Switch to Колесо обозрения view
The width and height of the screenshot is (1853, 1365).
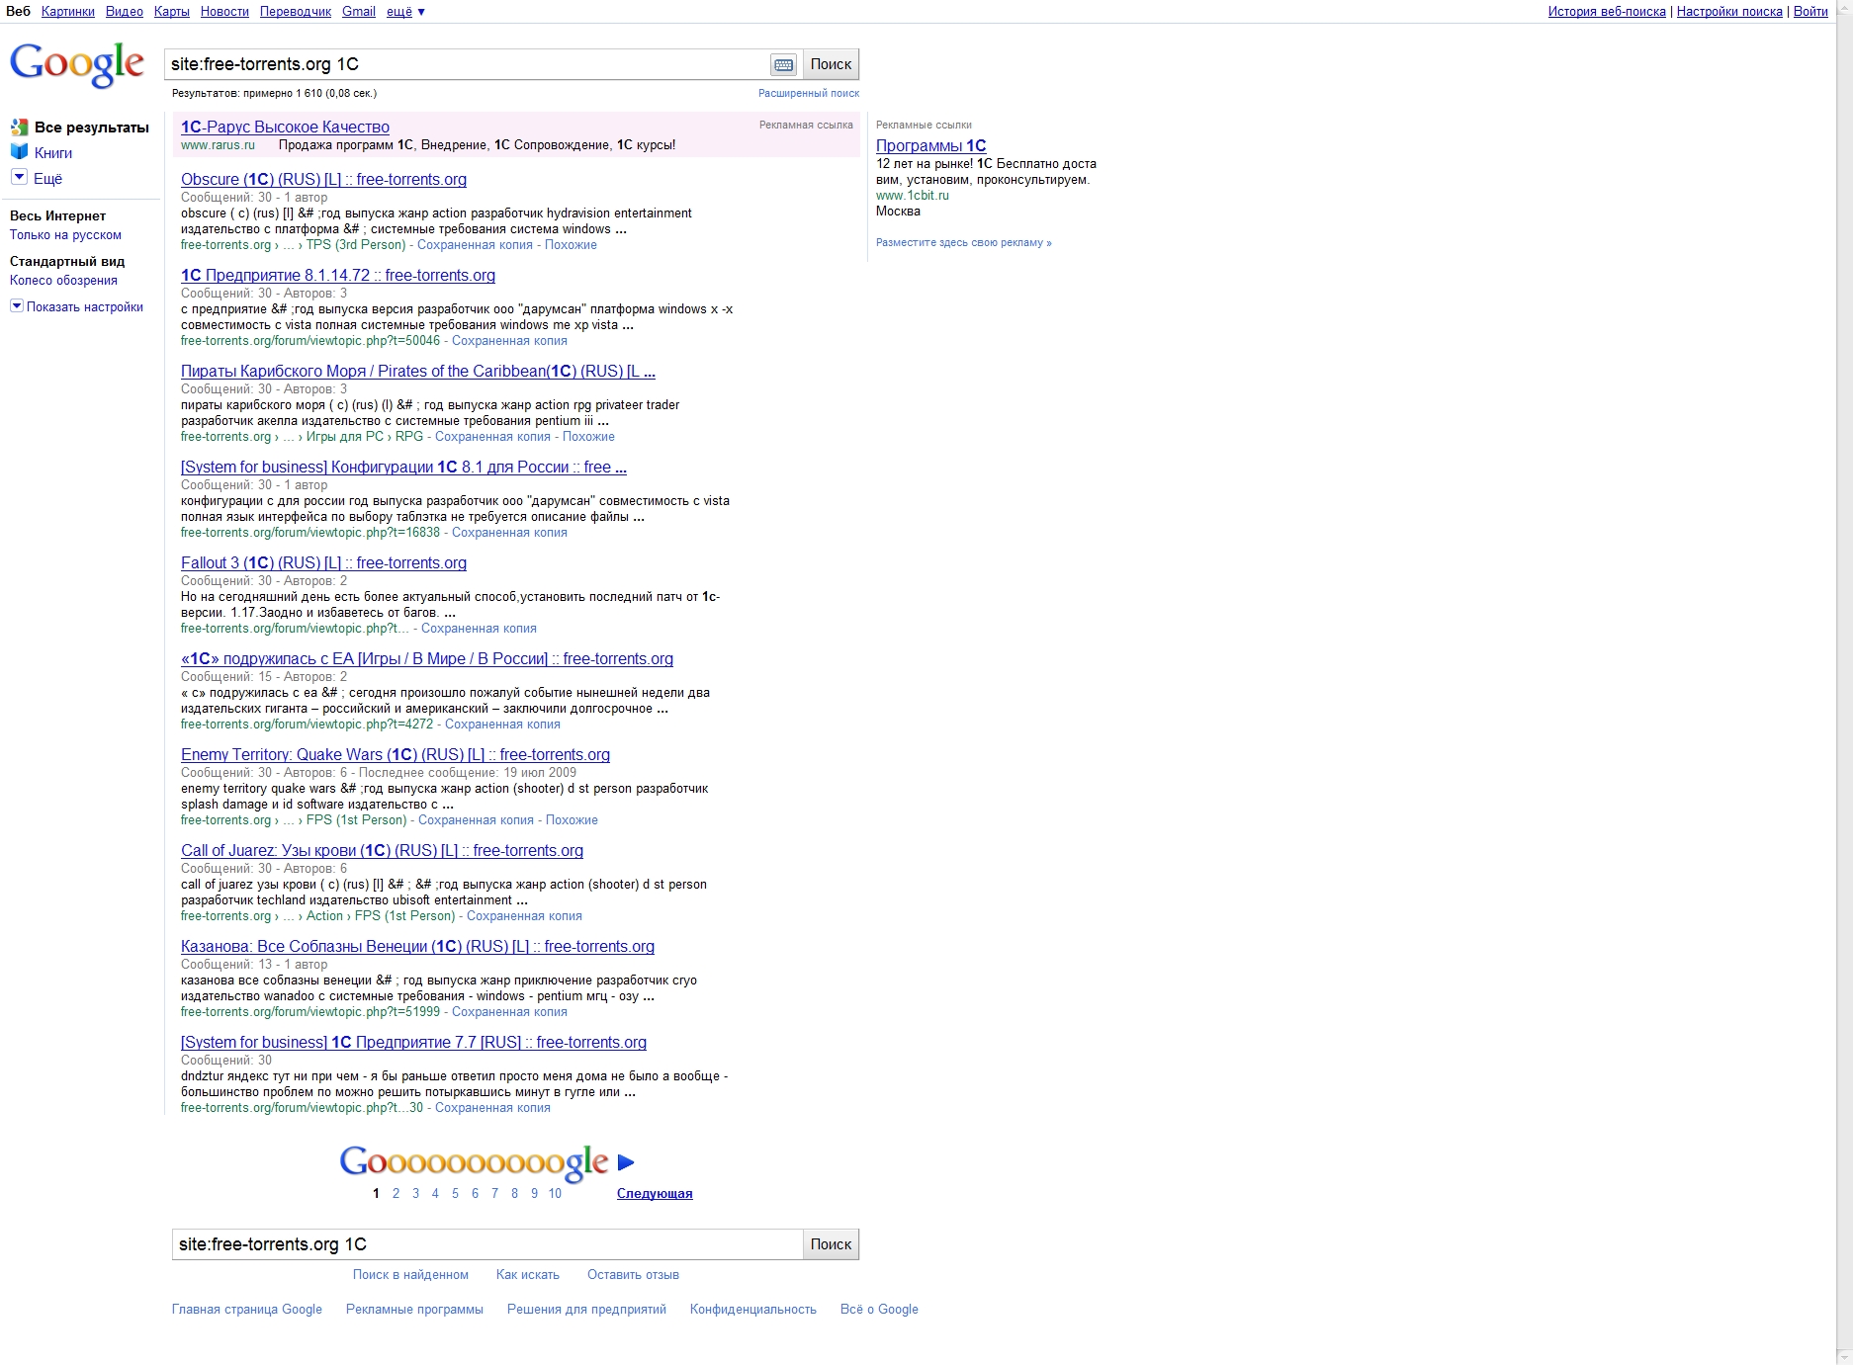pyautogui.click(x=63, y=281)
